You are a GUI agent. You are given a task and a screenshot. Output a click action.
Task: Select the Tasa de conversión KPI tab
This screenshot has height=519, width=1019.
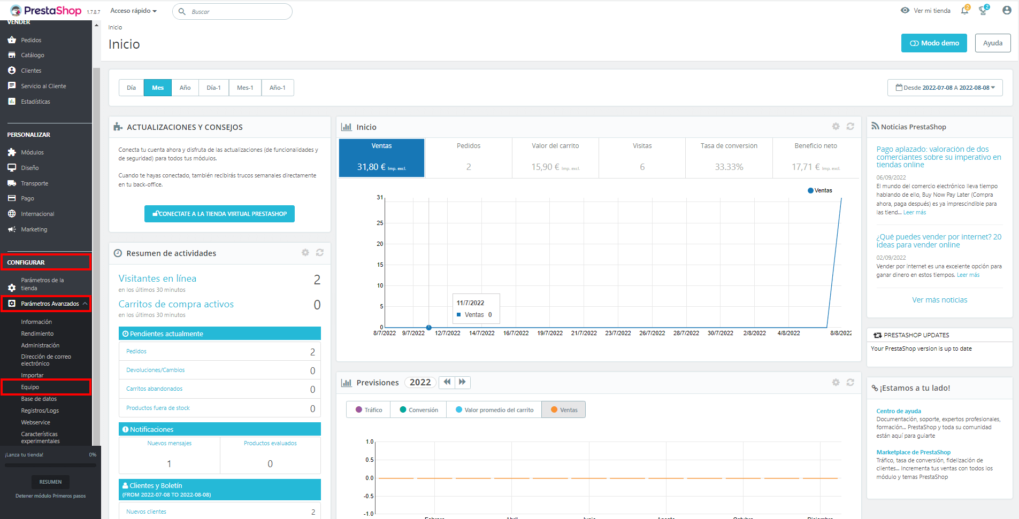(x=729, y=158)
